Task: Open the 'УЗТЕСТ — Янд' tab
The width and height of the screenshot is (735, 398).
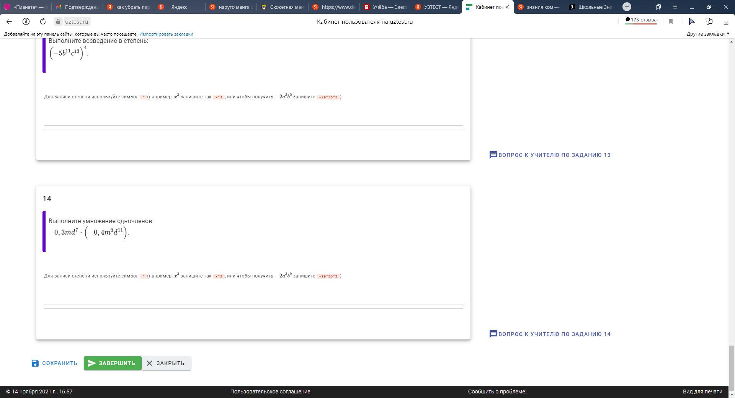Action: click(x=436, y=7)
